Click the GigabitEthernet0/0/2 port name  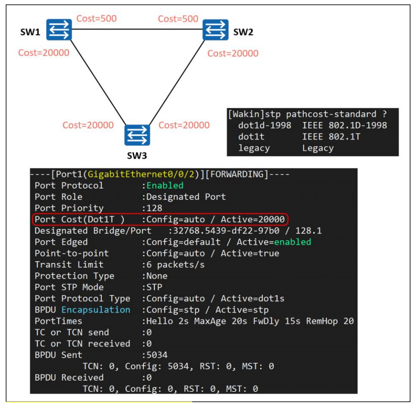click(141, 174)
